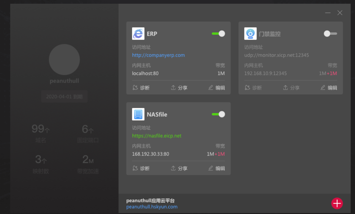Click the ERP Internet Explorer app icon
The height and width of the screenshot is (214, 355).
138,34
